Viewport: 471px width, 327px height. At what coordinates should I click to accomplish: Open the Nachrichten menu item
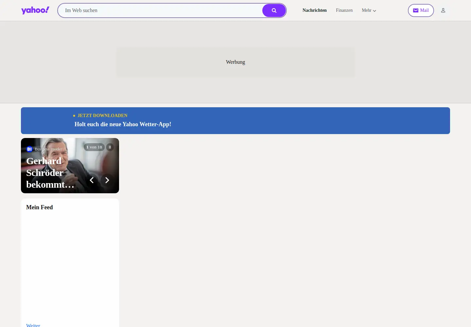[314, 10]
